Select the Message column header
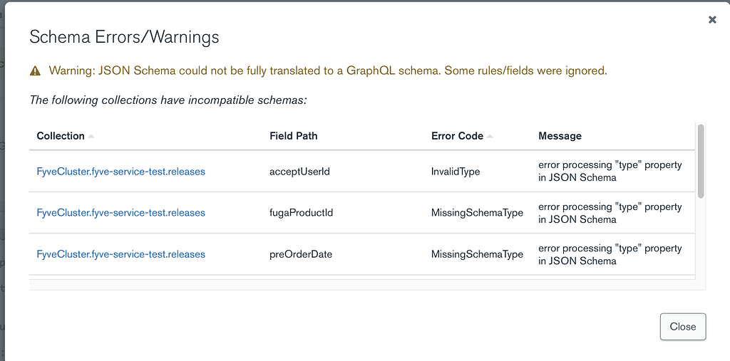The image size is (730, 361). click(x=560, y=136)
